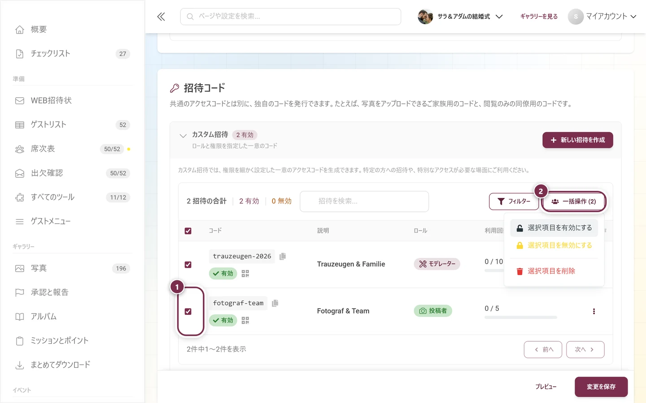Click the 写真 image icon

[20, 269]
